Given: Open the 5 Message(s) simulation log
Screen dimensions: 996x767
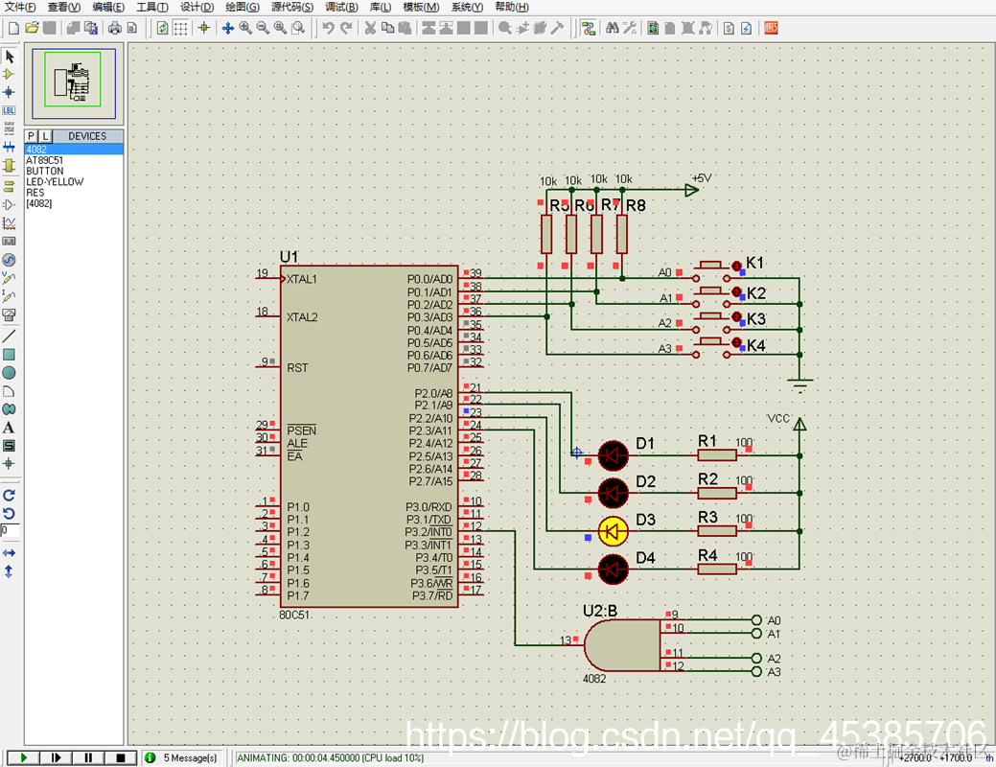Looking at the screenshot, I should 190,757.
